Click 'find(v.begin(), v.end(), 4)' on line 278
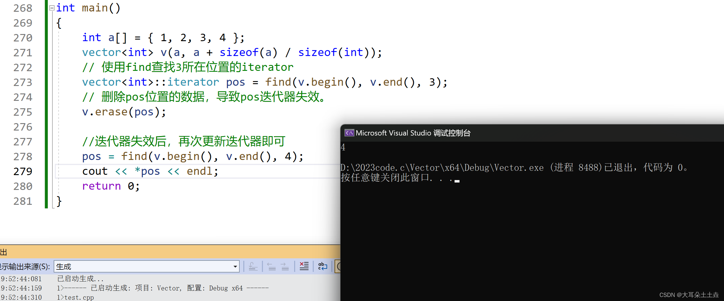The width and height of the screenshot is (724, 301). [x=209, y=157]
